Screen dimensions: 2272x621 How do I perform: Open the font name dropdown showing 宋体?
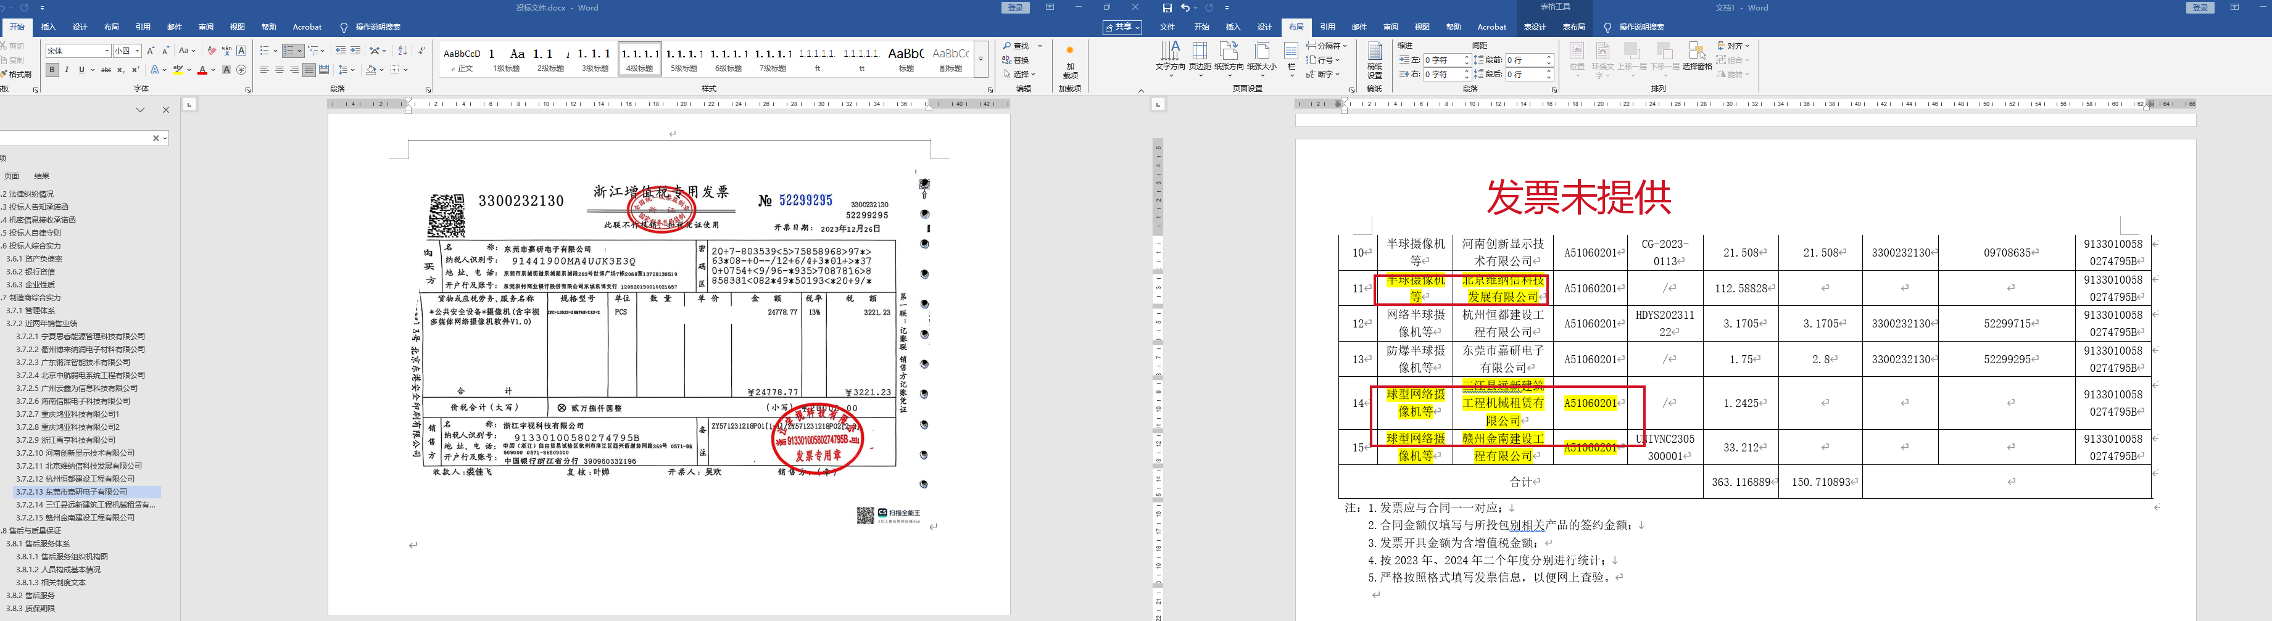click(x=107, y=51)
